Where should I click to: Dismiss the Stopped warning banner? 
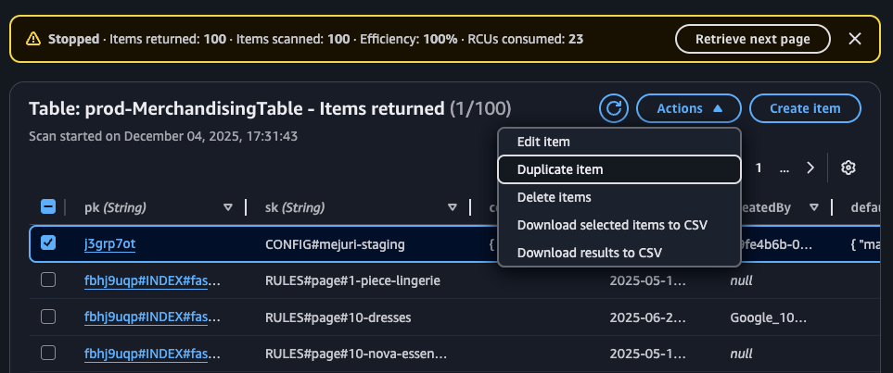855,39
